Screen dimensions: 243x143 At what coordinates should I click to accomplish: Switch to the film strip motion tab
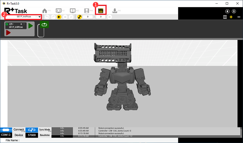87,11
